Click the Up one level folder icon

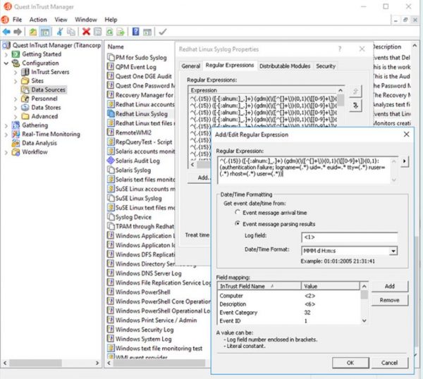33,32
